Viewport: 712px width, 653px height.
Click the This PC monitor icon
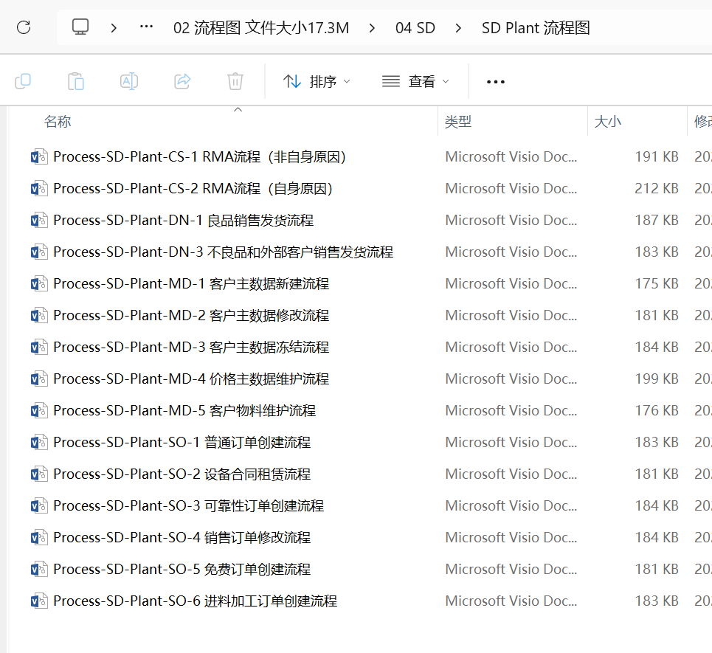[x=80, y=28]
